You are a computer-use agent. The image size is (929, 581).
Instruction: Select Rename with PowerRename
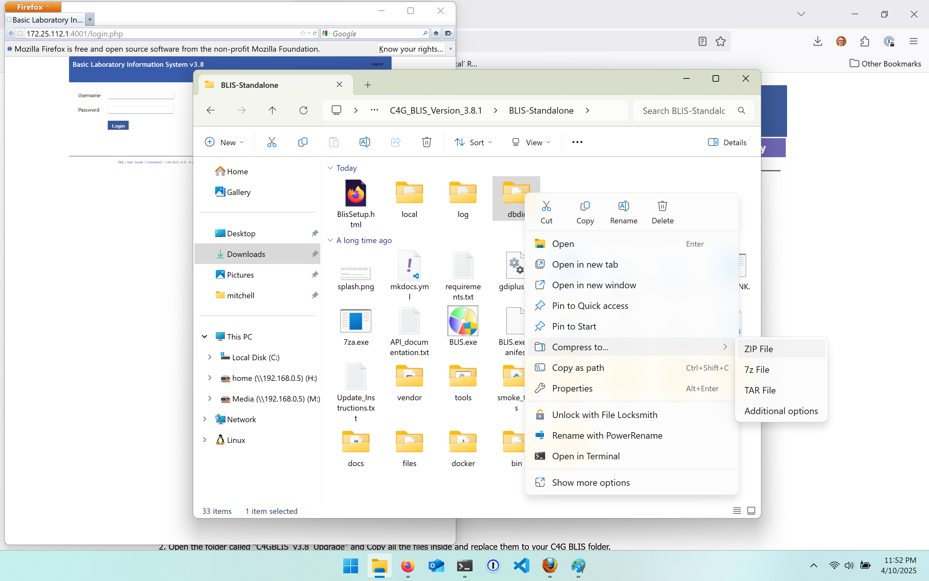[x=632, y=436]
